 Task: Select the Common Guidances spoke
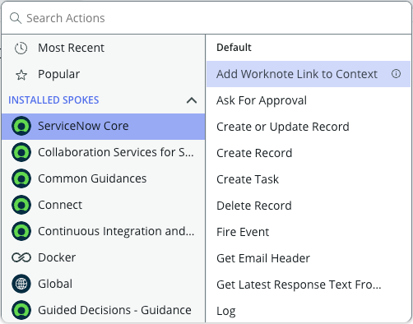pyautogui.click(x=104, y=178)
